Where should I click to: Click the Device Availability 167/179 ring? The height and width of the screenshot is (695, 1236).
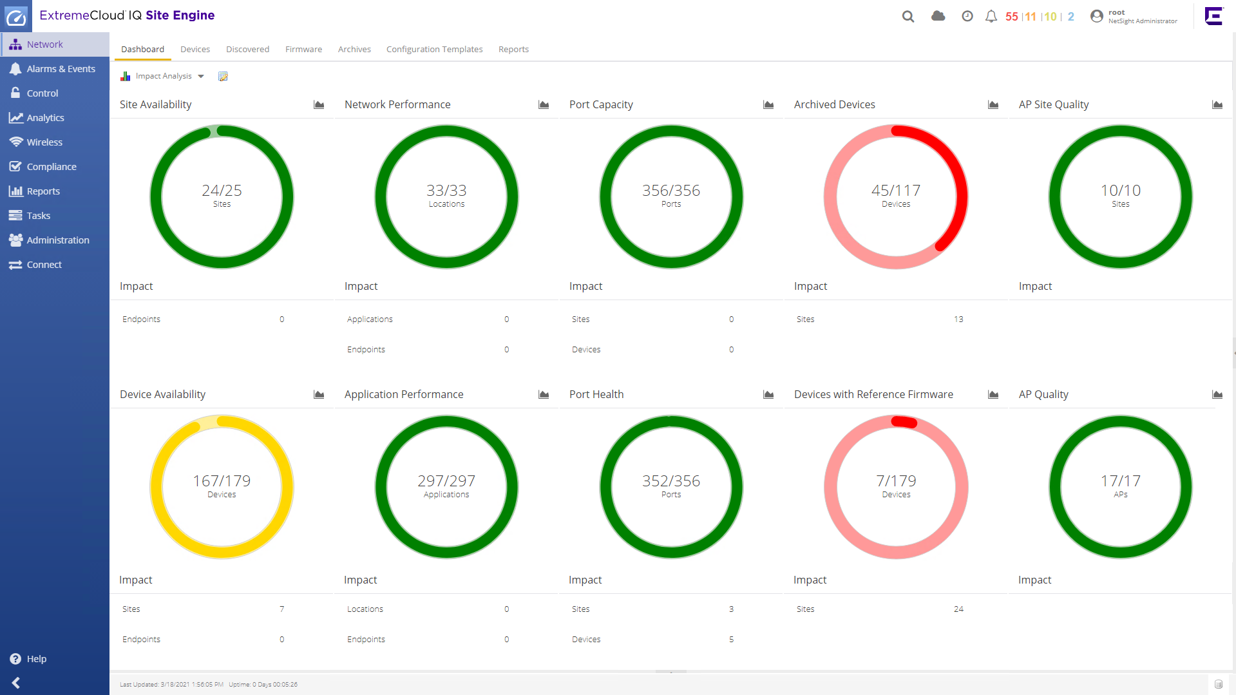click(x=222, y=487)
